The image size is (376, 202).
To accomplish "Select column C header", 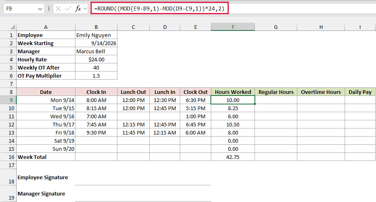I will 133,27.
